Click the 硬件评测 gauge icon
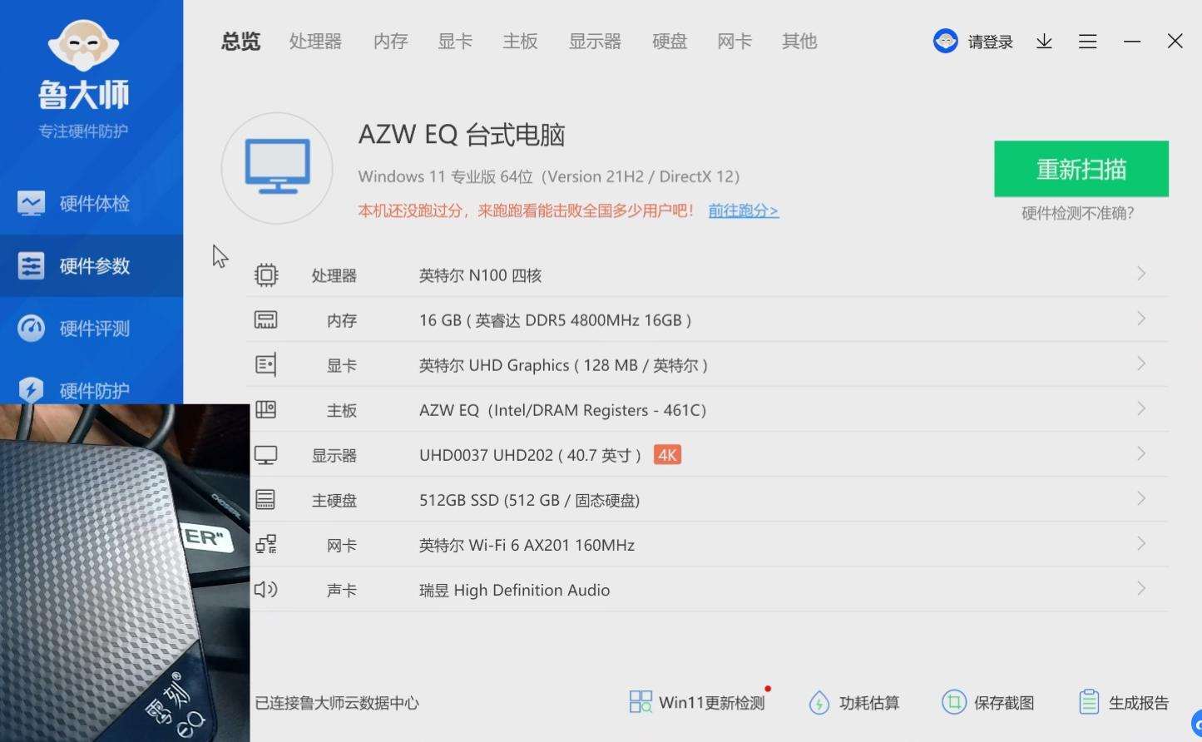The height and width of the screenshot is (742, 1202). 31,329
